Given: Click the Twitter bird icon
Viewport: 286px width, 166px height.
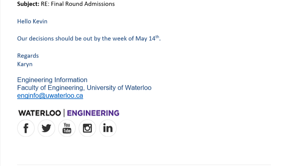Looking at the screenshot, I should pyautogui.click(x=46, y=128).
